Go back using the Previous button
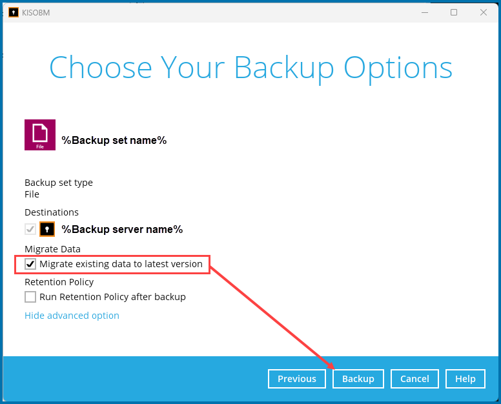Image resolution: width=501 pixels, height=404 pixels. (x=297, y=379)
